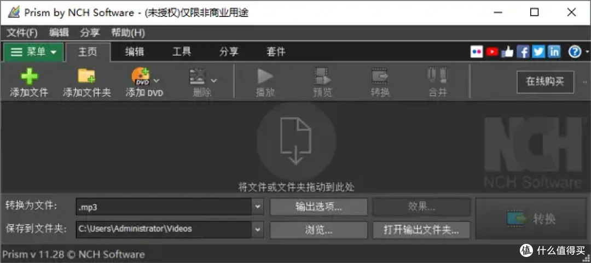Click the Convert (转换) toolbar icon
The width and height of the screenshot is (591, 263).
click(380, 76)
